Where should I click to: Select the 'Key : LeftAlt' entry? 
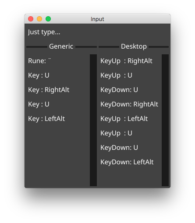pos(46,119)
